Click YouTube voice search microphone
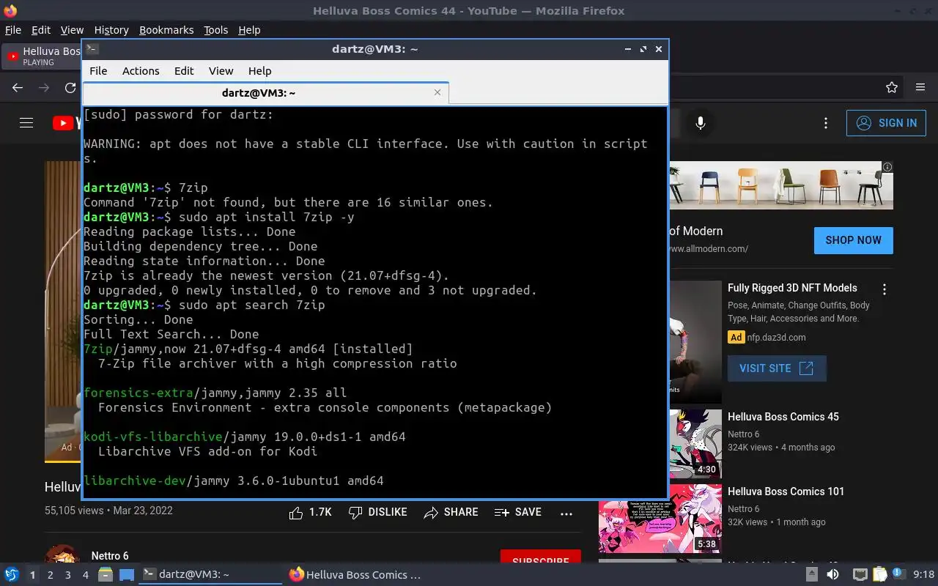938x586 pixels. [701, 123]
